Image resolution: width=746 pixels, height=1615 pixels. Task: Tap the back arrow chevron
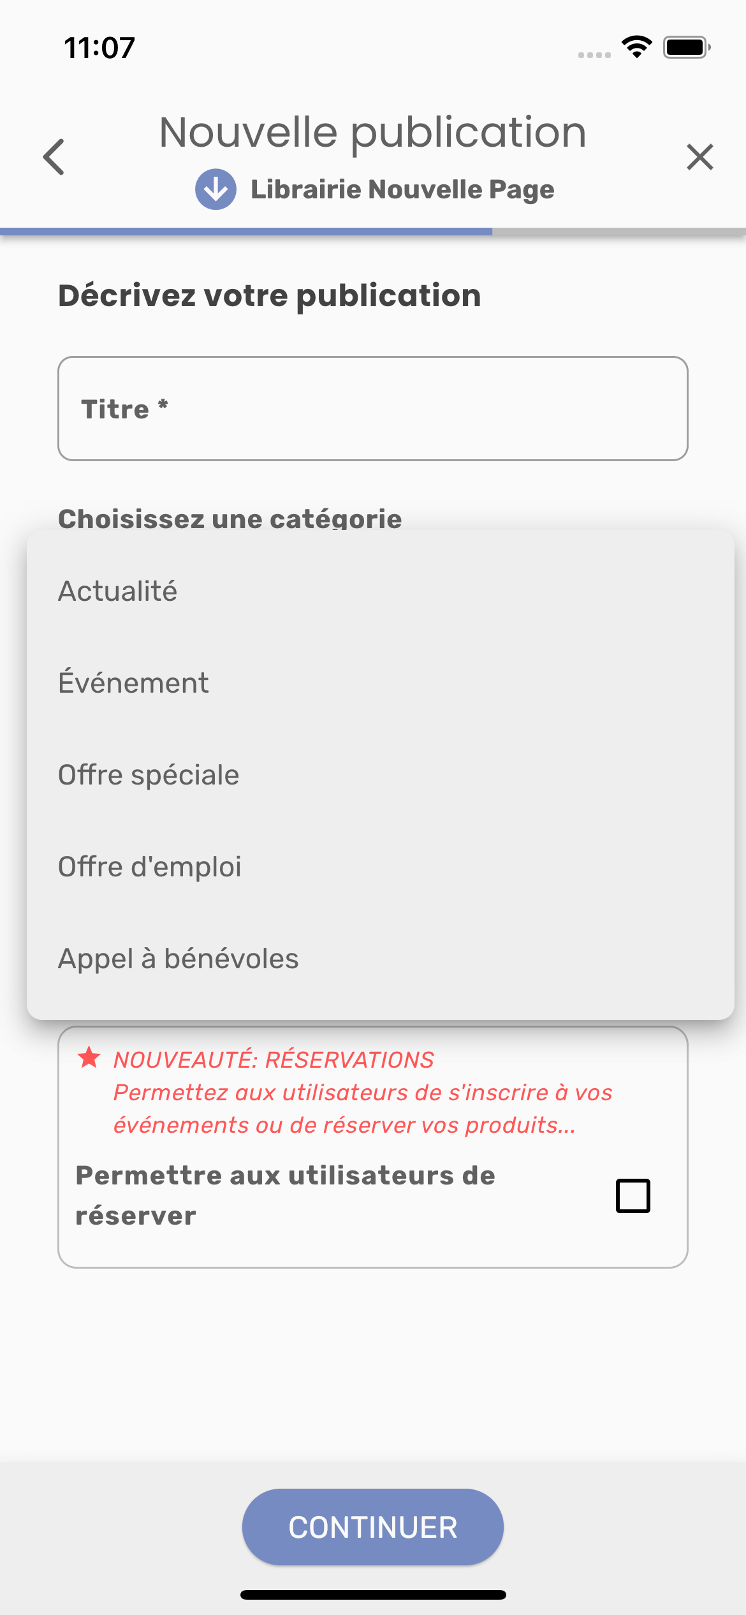tap(54, 157)
